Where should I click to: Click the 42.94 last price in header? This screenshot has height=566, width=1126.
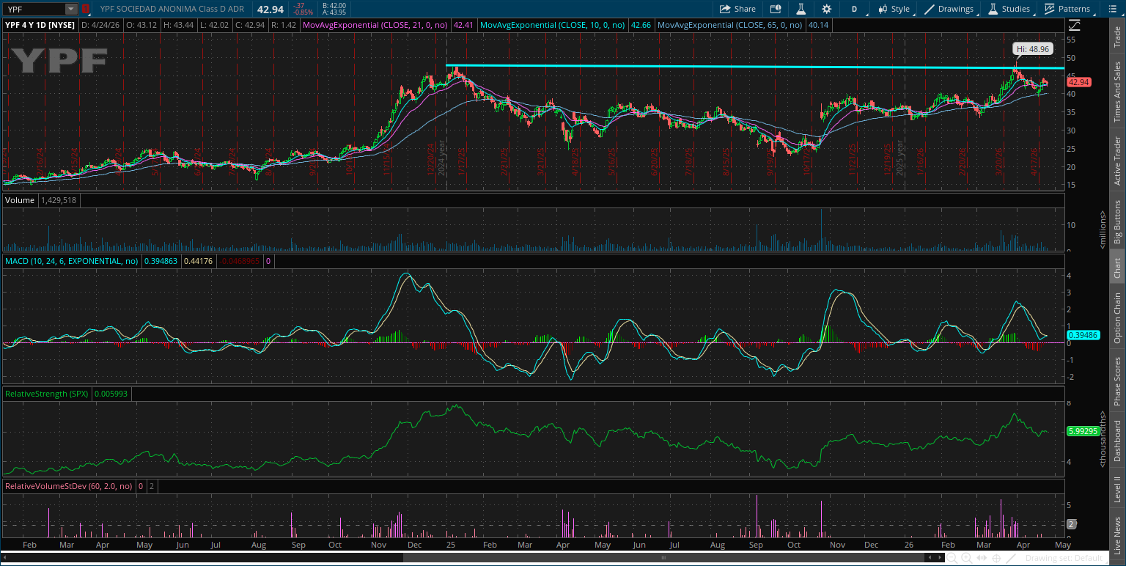(270, 9)
